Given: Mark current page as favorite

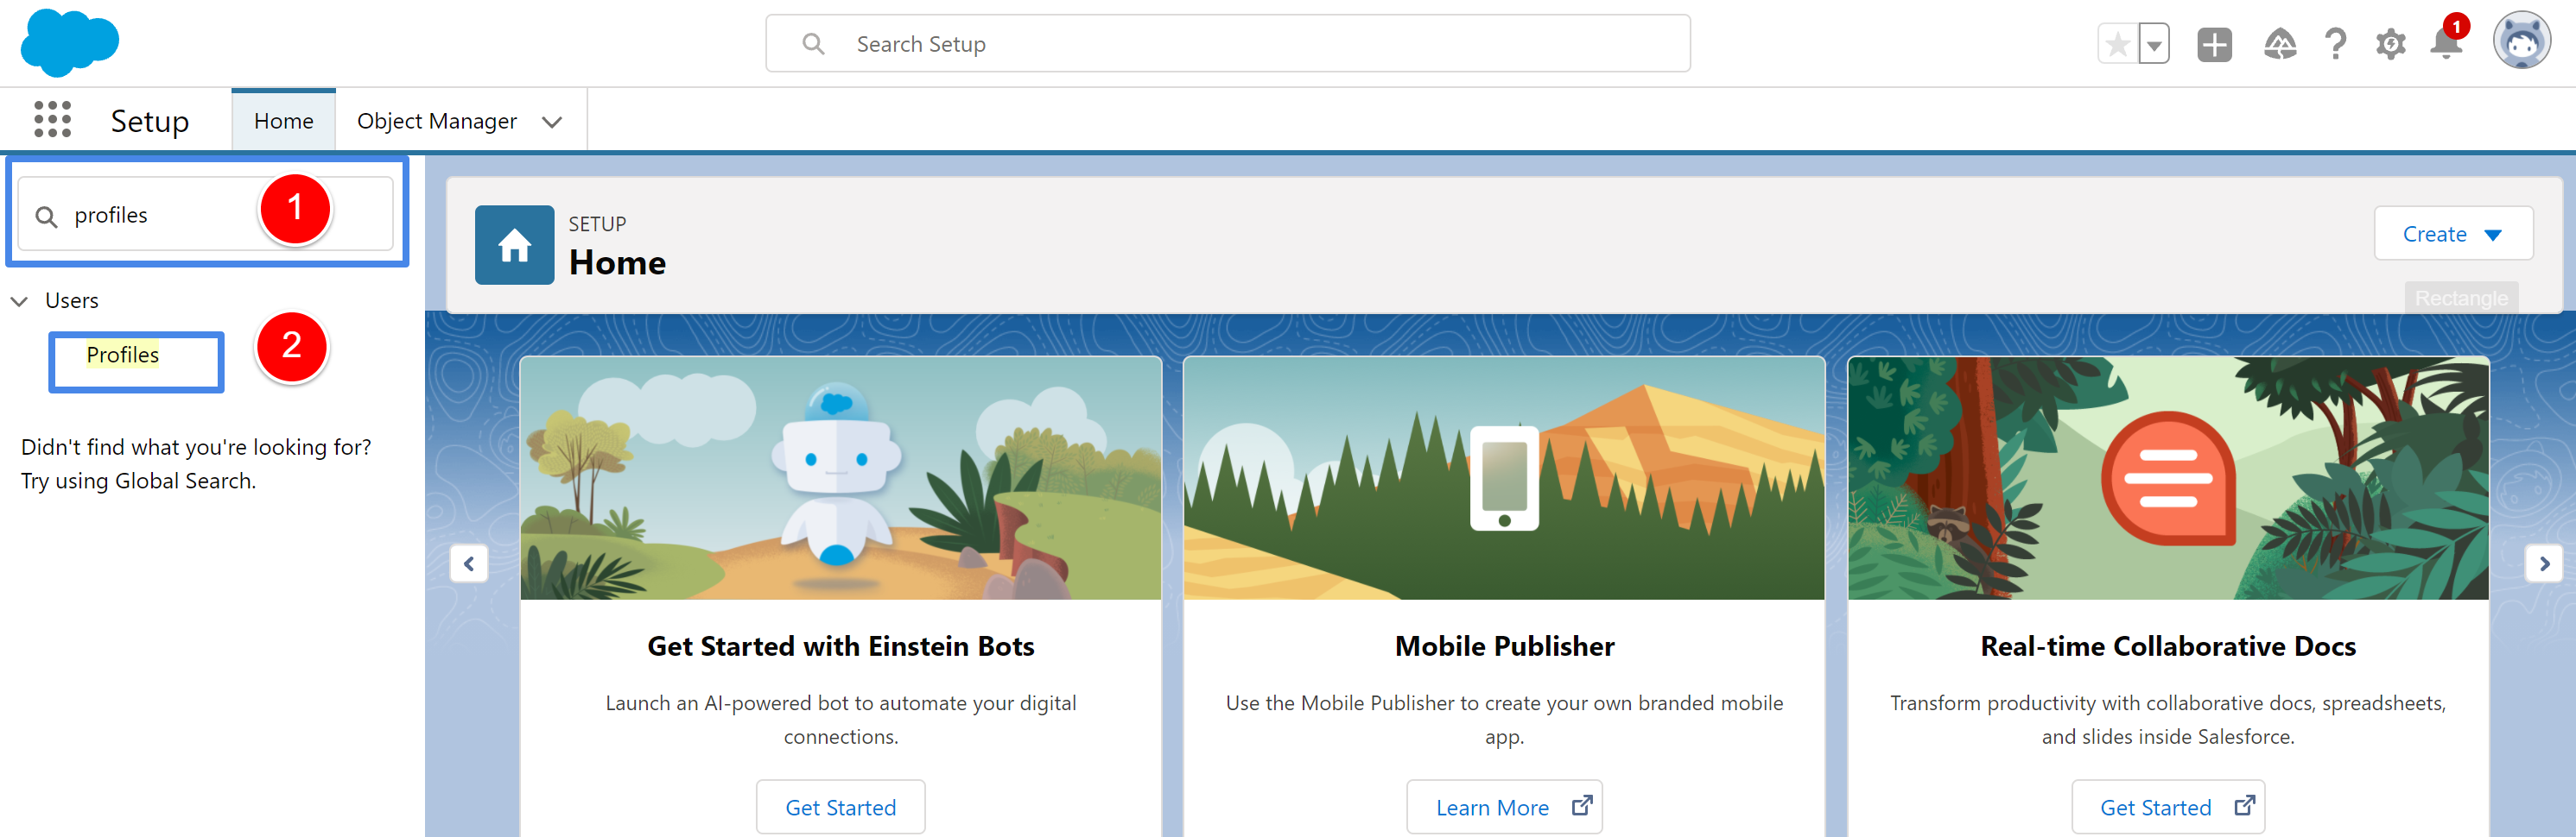Looking at the screenshot, I should tap(2117, 43).
